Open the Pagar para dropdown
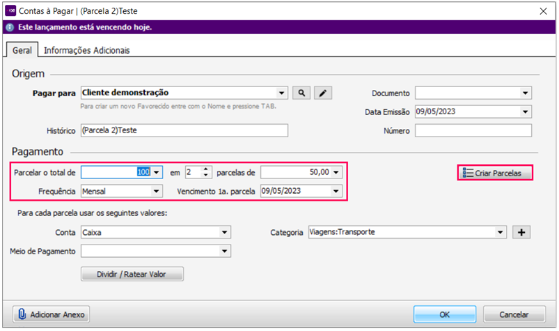 281,93
